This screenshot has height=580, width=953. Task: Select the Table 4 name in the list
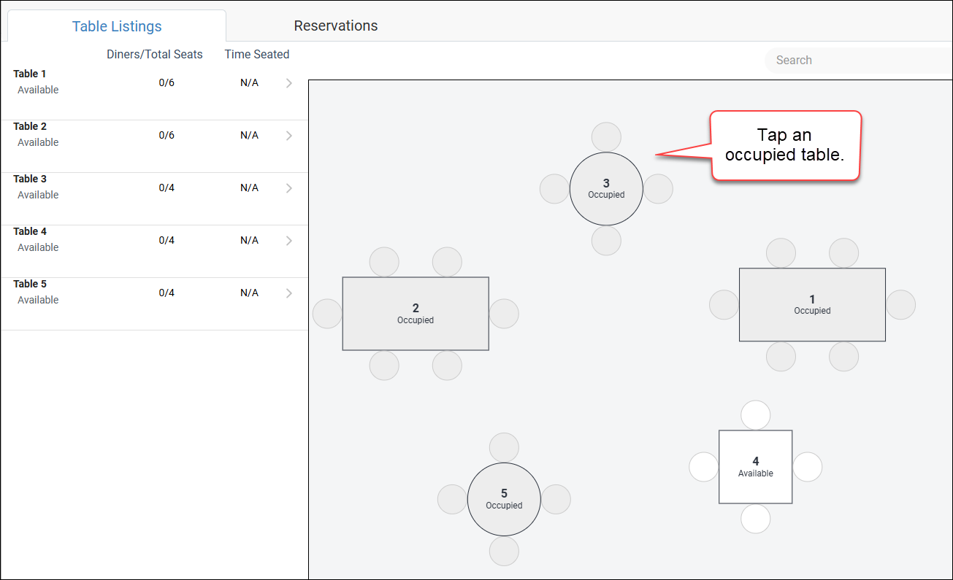pyautogui.click(x=30, y=231)
